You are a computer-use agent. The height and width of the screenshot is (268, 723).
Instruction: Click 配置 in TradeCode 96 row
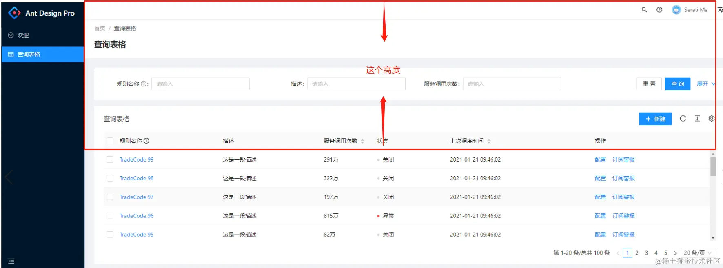coord(601,216)
